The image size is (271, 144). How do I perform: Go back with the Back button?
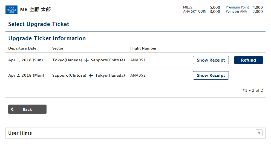[27, 109]
